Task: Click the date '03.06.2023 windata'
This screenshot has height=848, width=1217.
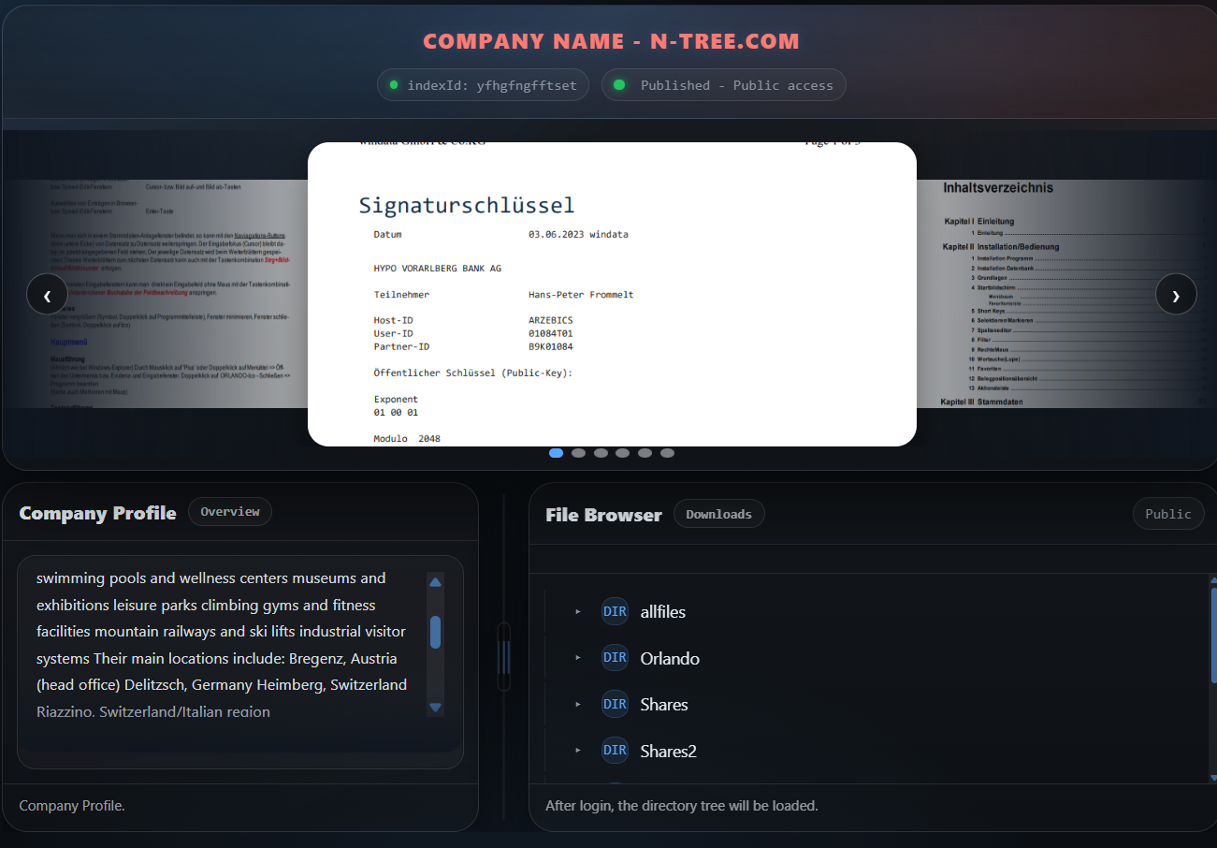Action: 578,234
